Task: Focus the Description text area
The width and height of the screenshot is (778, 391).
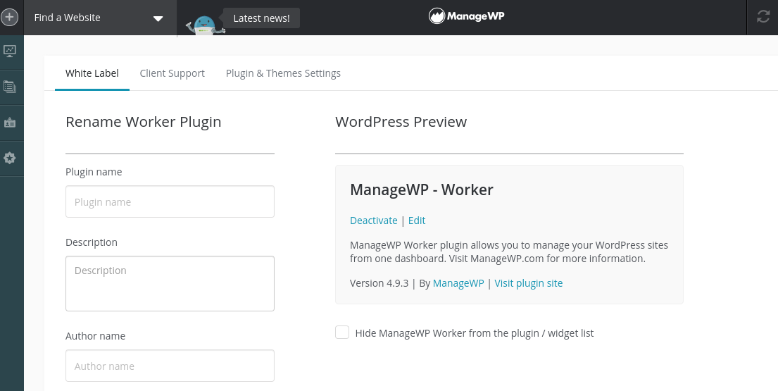Action: click(x=170, y=283)
